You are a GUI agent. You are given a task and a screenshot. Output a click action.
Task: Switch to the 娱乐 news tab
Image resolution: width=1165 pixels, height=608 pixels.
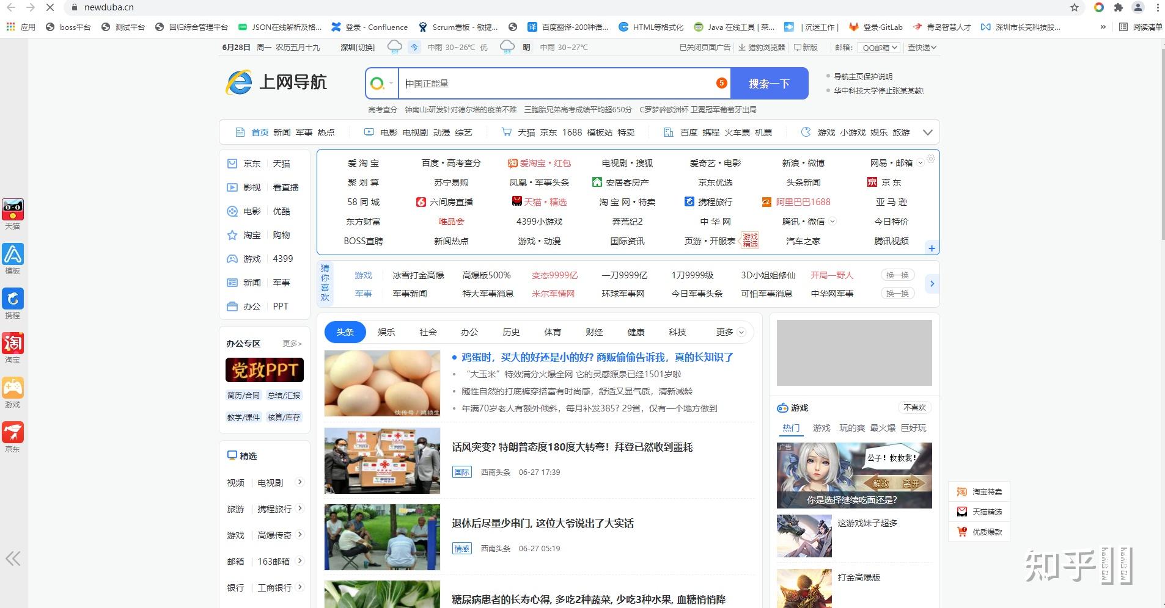[x=386, y=332]
